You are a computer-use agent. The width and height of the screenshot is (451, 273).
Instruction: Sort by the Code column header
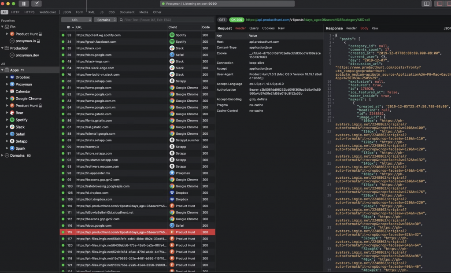coord(206,27)
